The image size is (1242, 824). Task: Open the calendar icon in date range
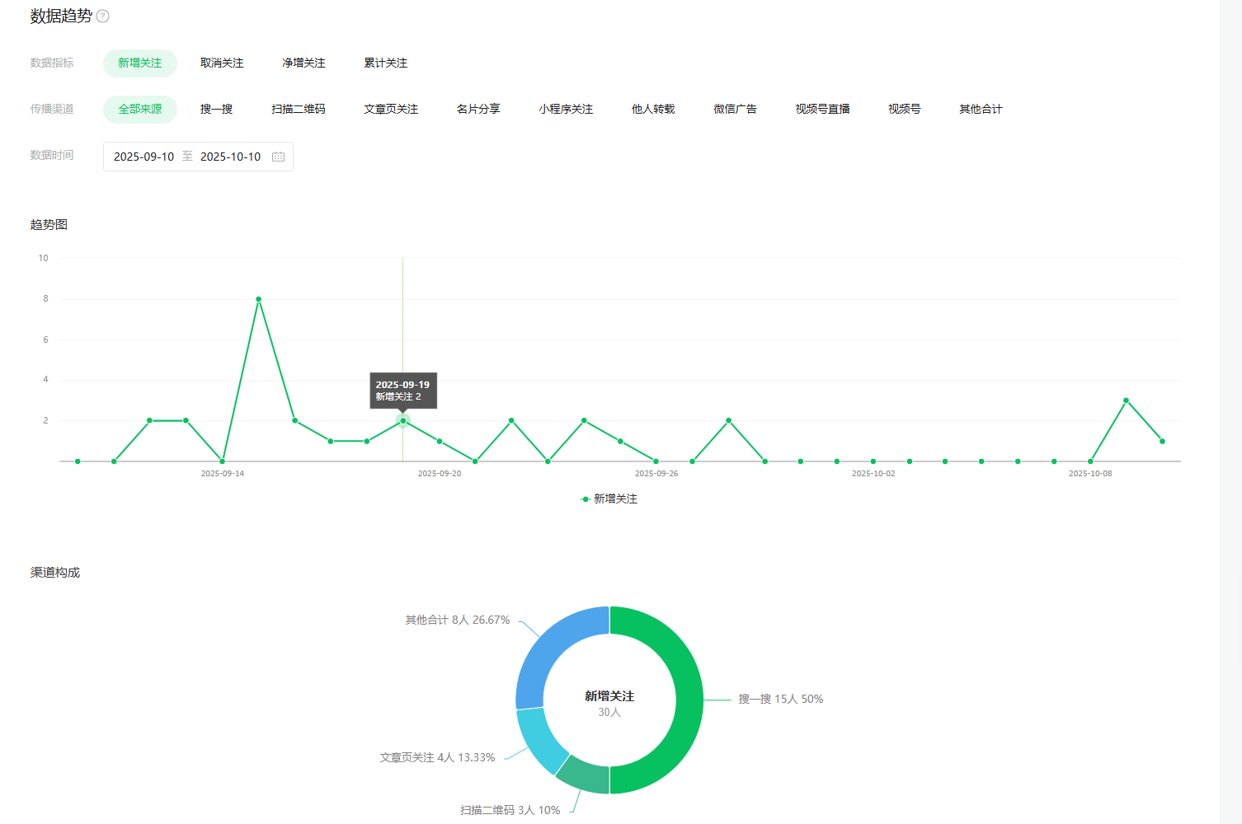click(x=278, y=157)
